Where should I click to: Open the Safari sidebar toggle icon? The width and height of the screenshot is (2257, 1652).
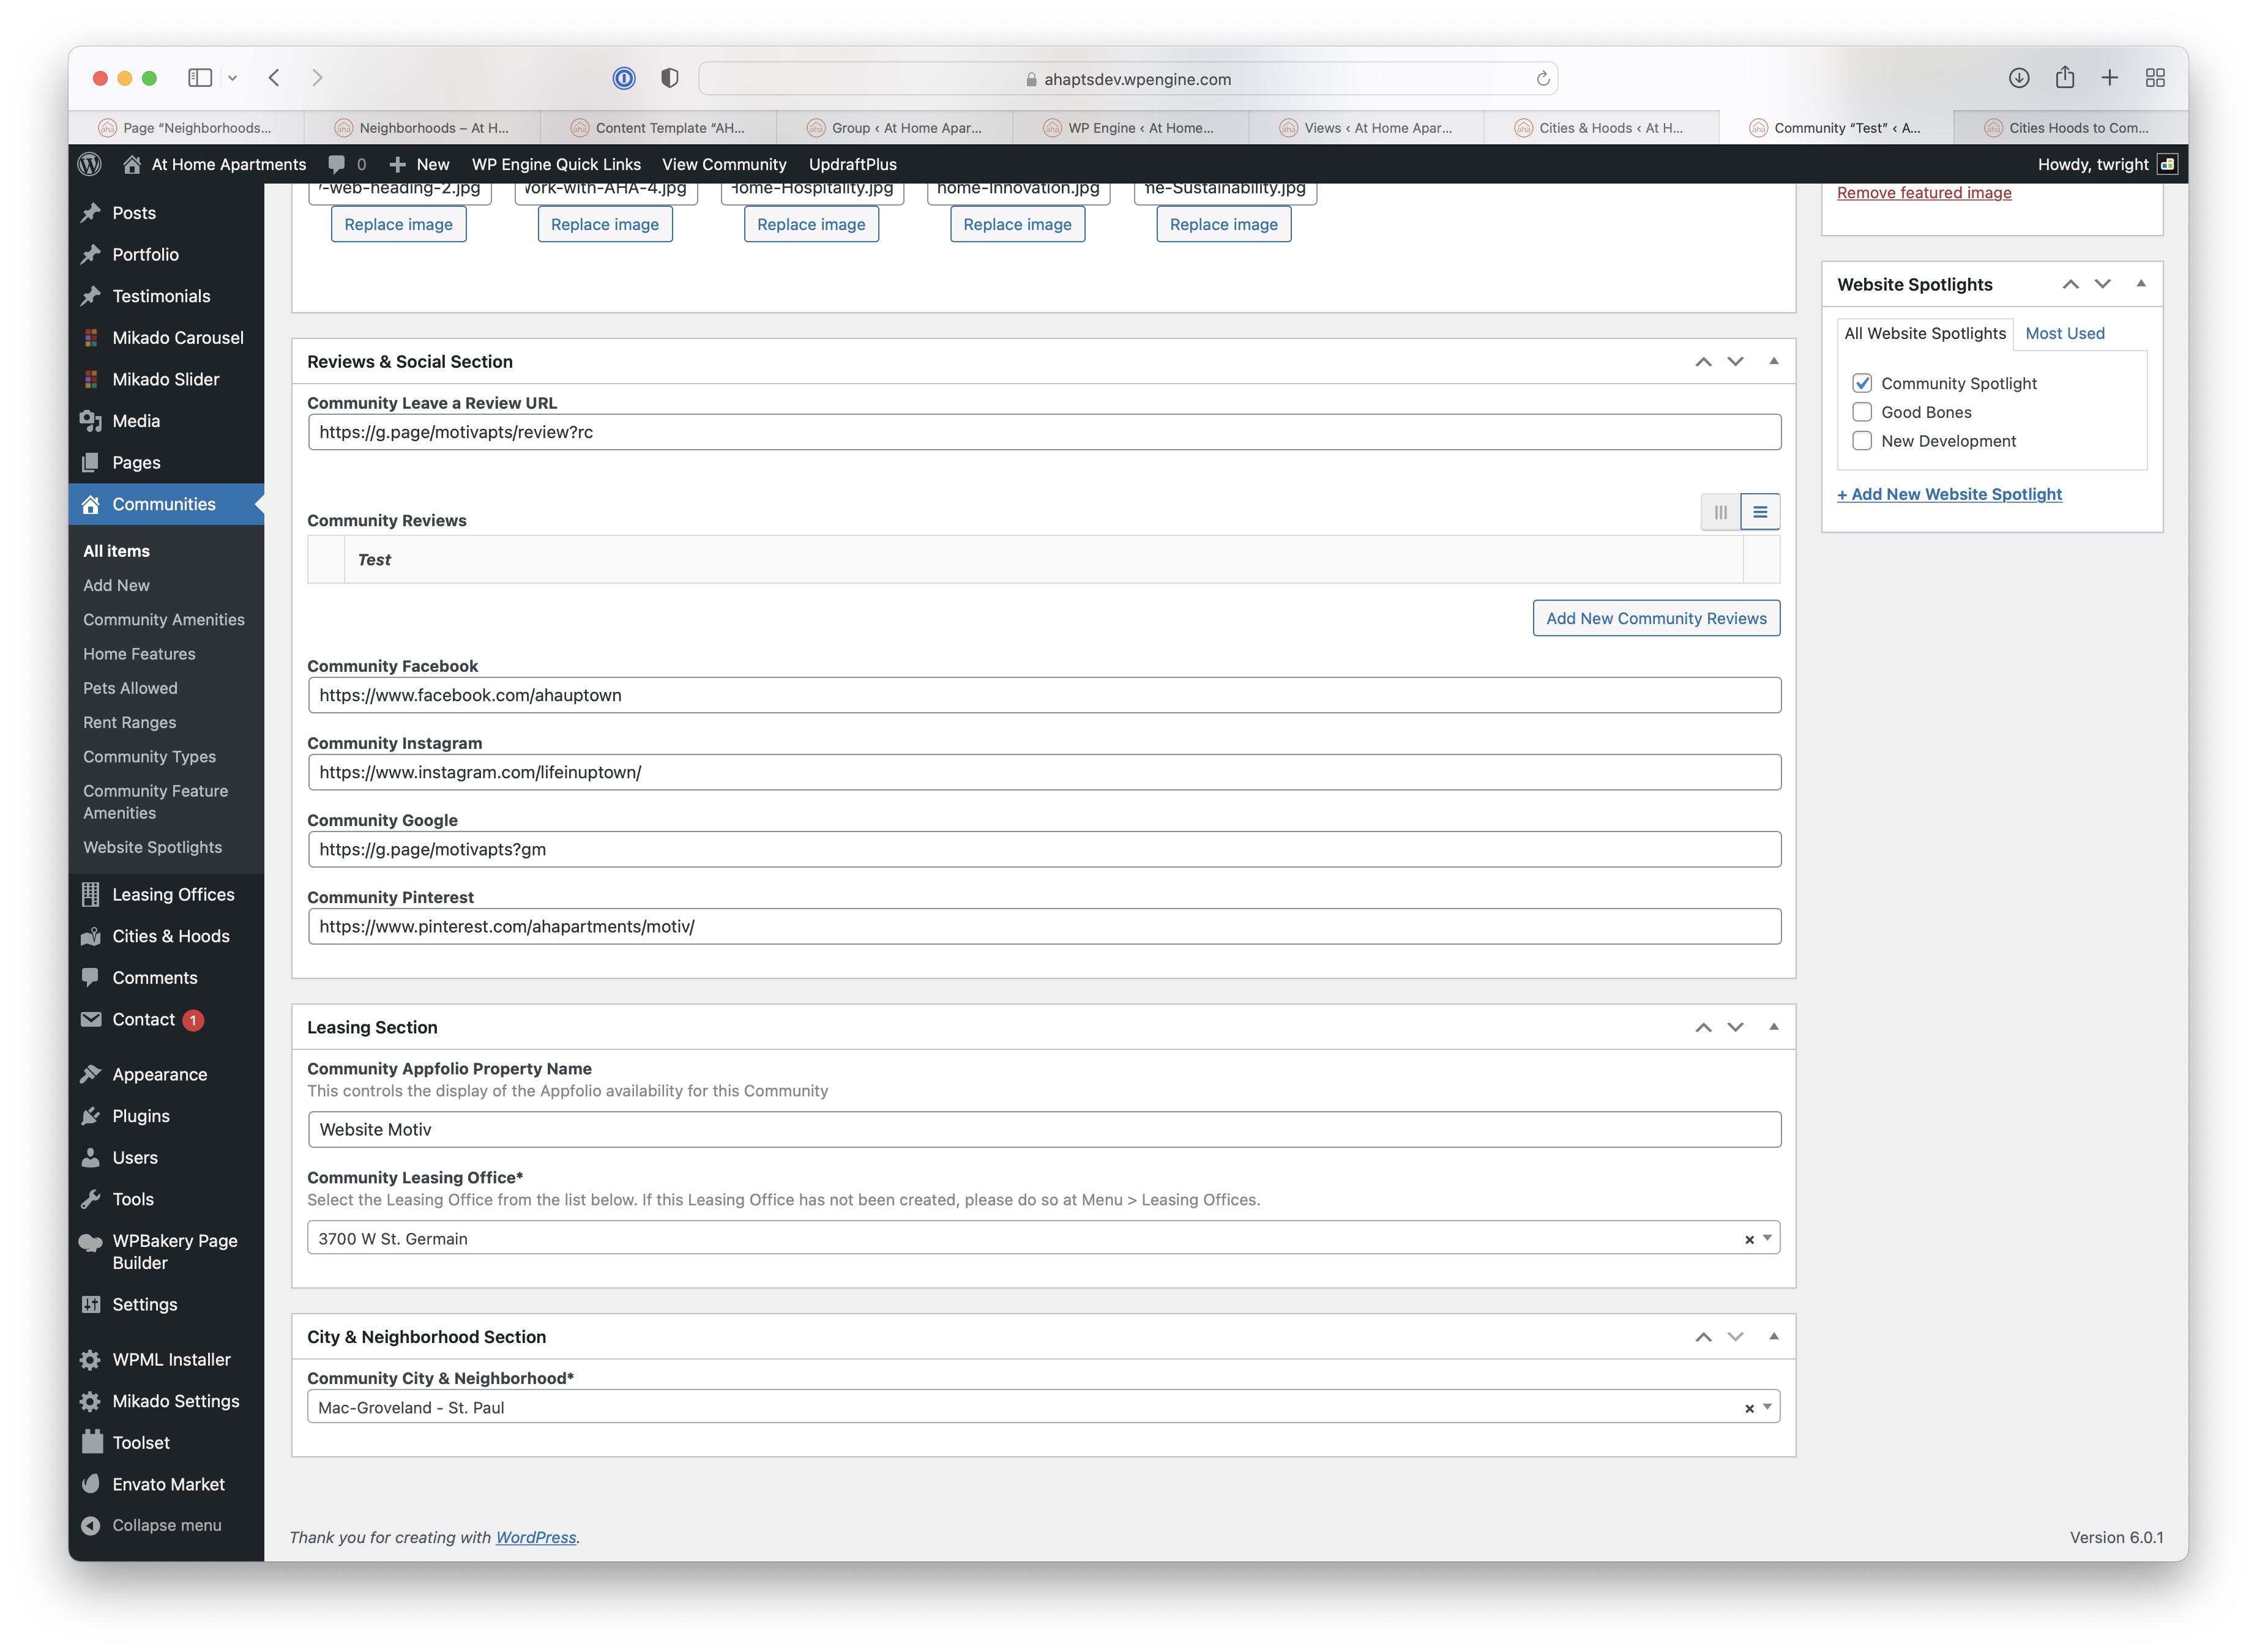click(x=200, y=78)
